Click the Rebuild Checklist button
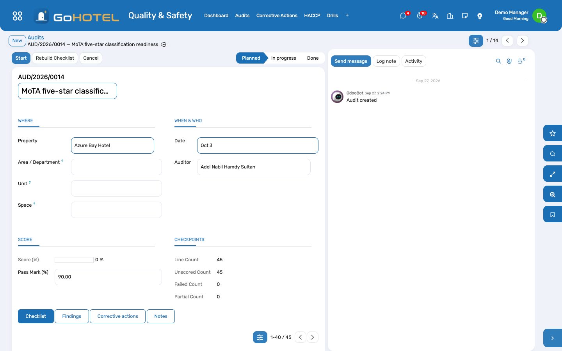This screenshot has width=562, height=351. pos(55,58)
